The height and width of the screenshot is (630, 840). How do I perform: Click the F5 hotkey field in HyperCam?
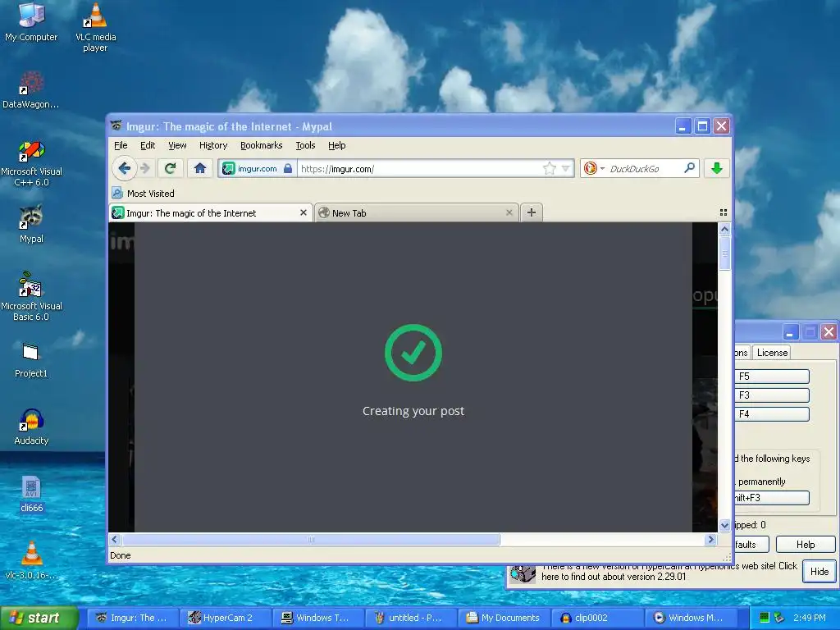pyautogui.click(x=772, y=376)
